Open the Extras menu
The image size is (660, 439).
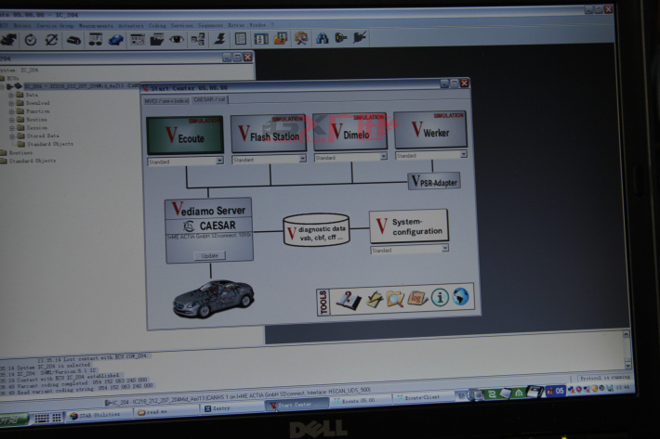[x=236, y=25]
